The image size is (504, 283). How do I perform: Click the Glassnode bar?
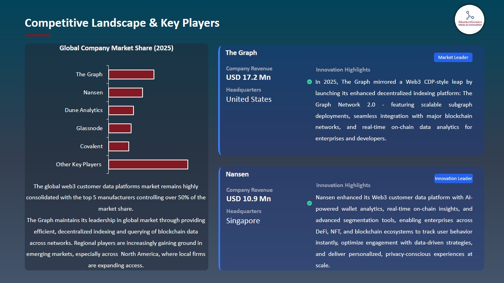click(120, 128)
